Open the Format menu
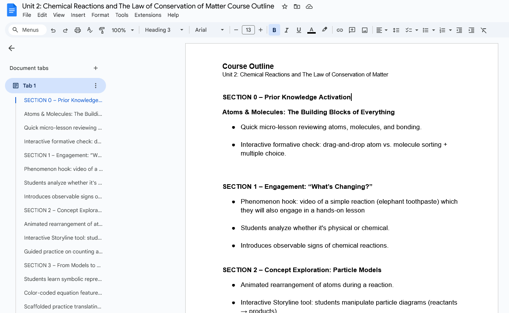This screenshot has height=313, width=509. (100, 15)
